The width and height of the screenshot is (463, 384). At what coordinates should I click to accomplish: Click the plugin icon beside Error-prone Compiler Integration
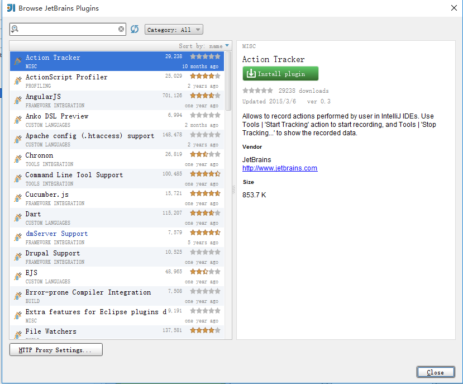18,296
